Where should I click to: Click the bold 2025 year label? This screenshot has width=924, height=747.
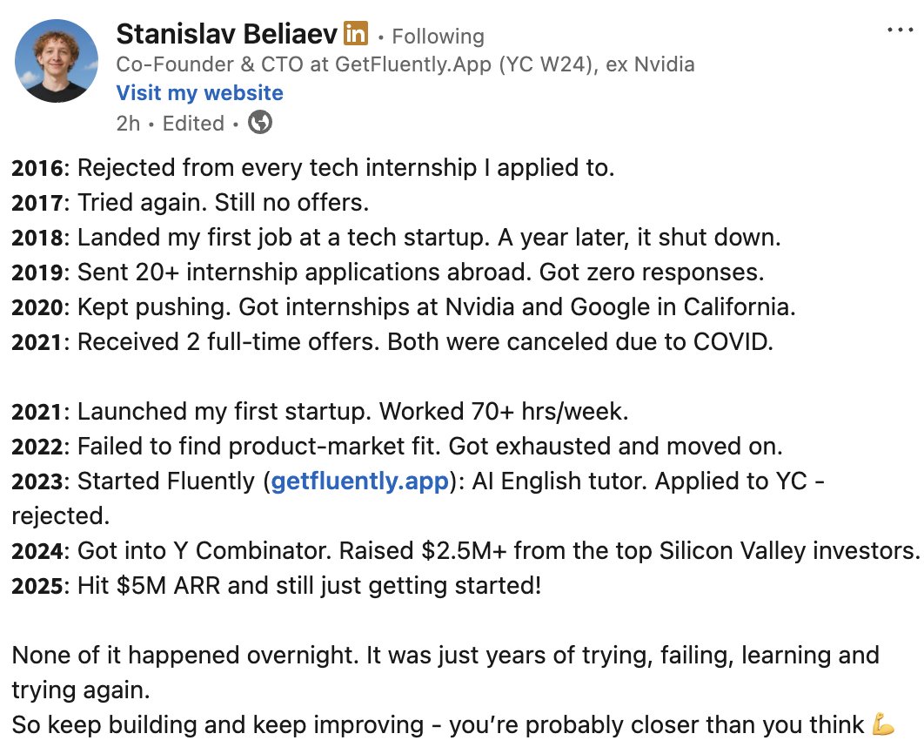pyautogui.click(x=38, y=585)
